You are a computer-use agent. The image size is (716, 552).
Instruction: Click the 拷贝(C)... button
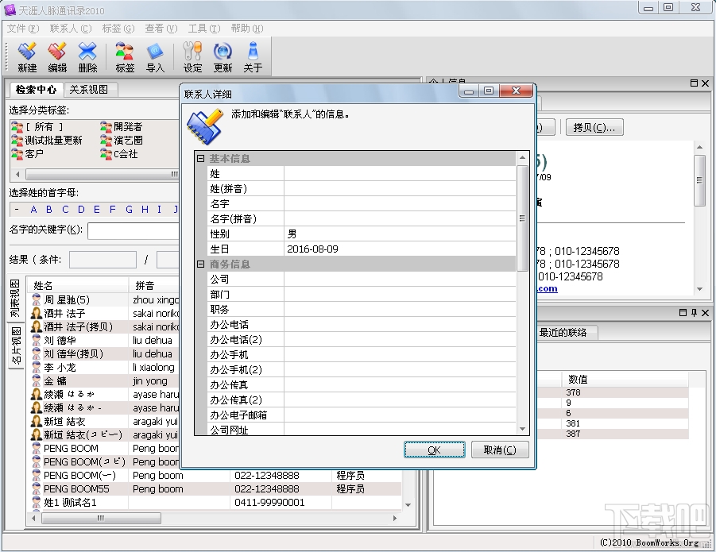[594, 127]
